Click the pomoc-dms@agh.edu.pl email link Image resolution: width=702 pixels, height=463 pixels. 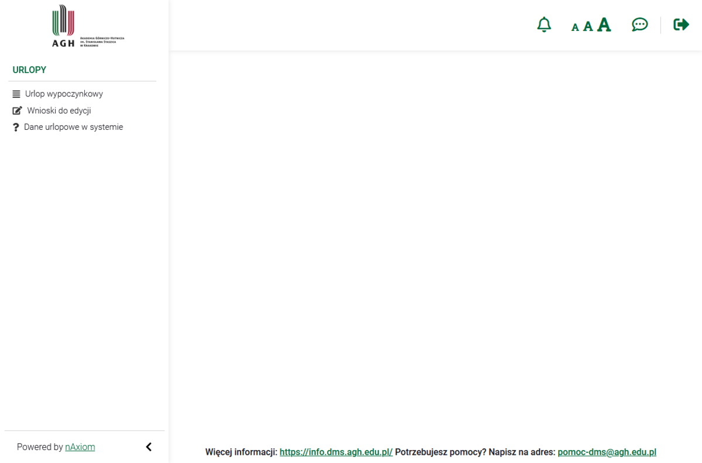click(x=607, y=452)
